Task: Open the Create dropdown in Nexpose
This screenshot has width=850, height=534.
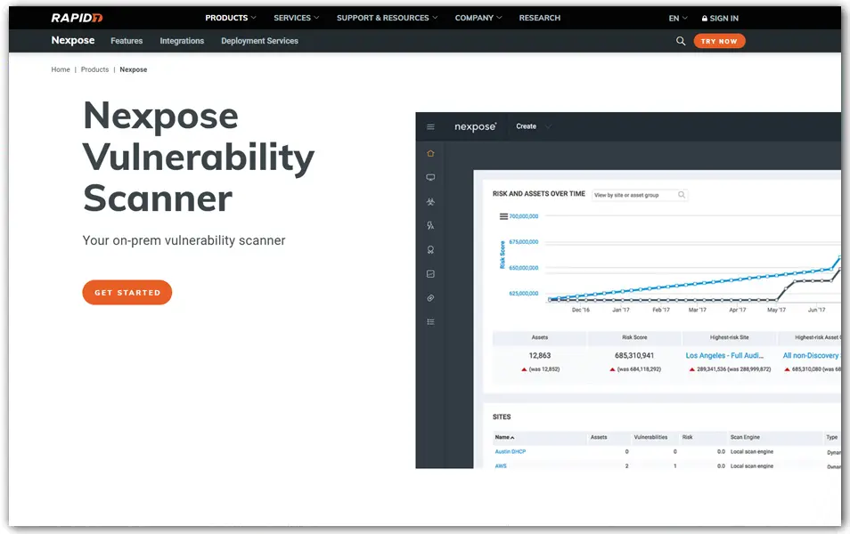Action: tap(533, 126)
